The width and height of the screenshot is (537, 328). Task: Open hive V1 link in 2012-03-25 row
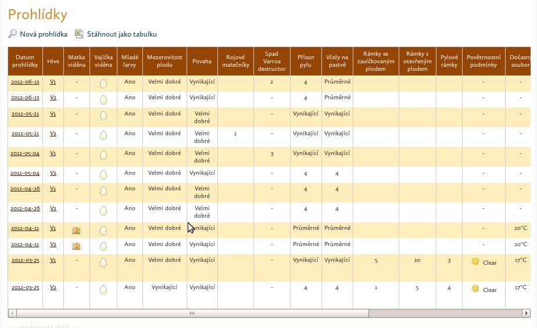(53, 260)
